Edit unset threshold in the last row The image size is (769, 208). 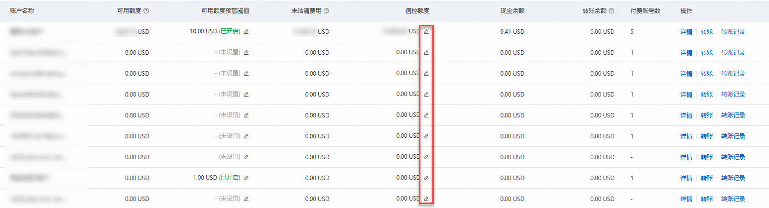pos(246,199)
